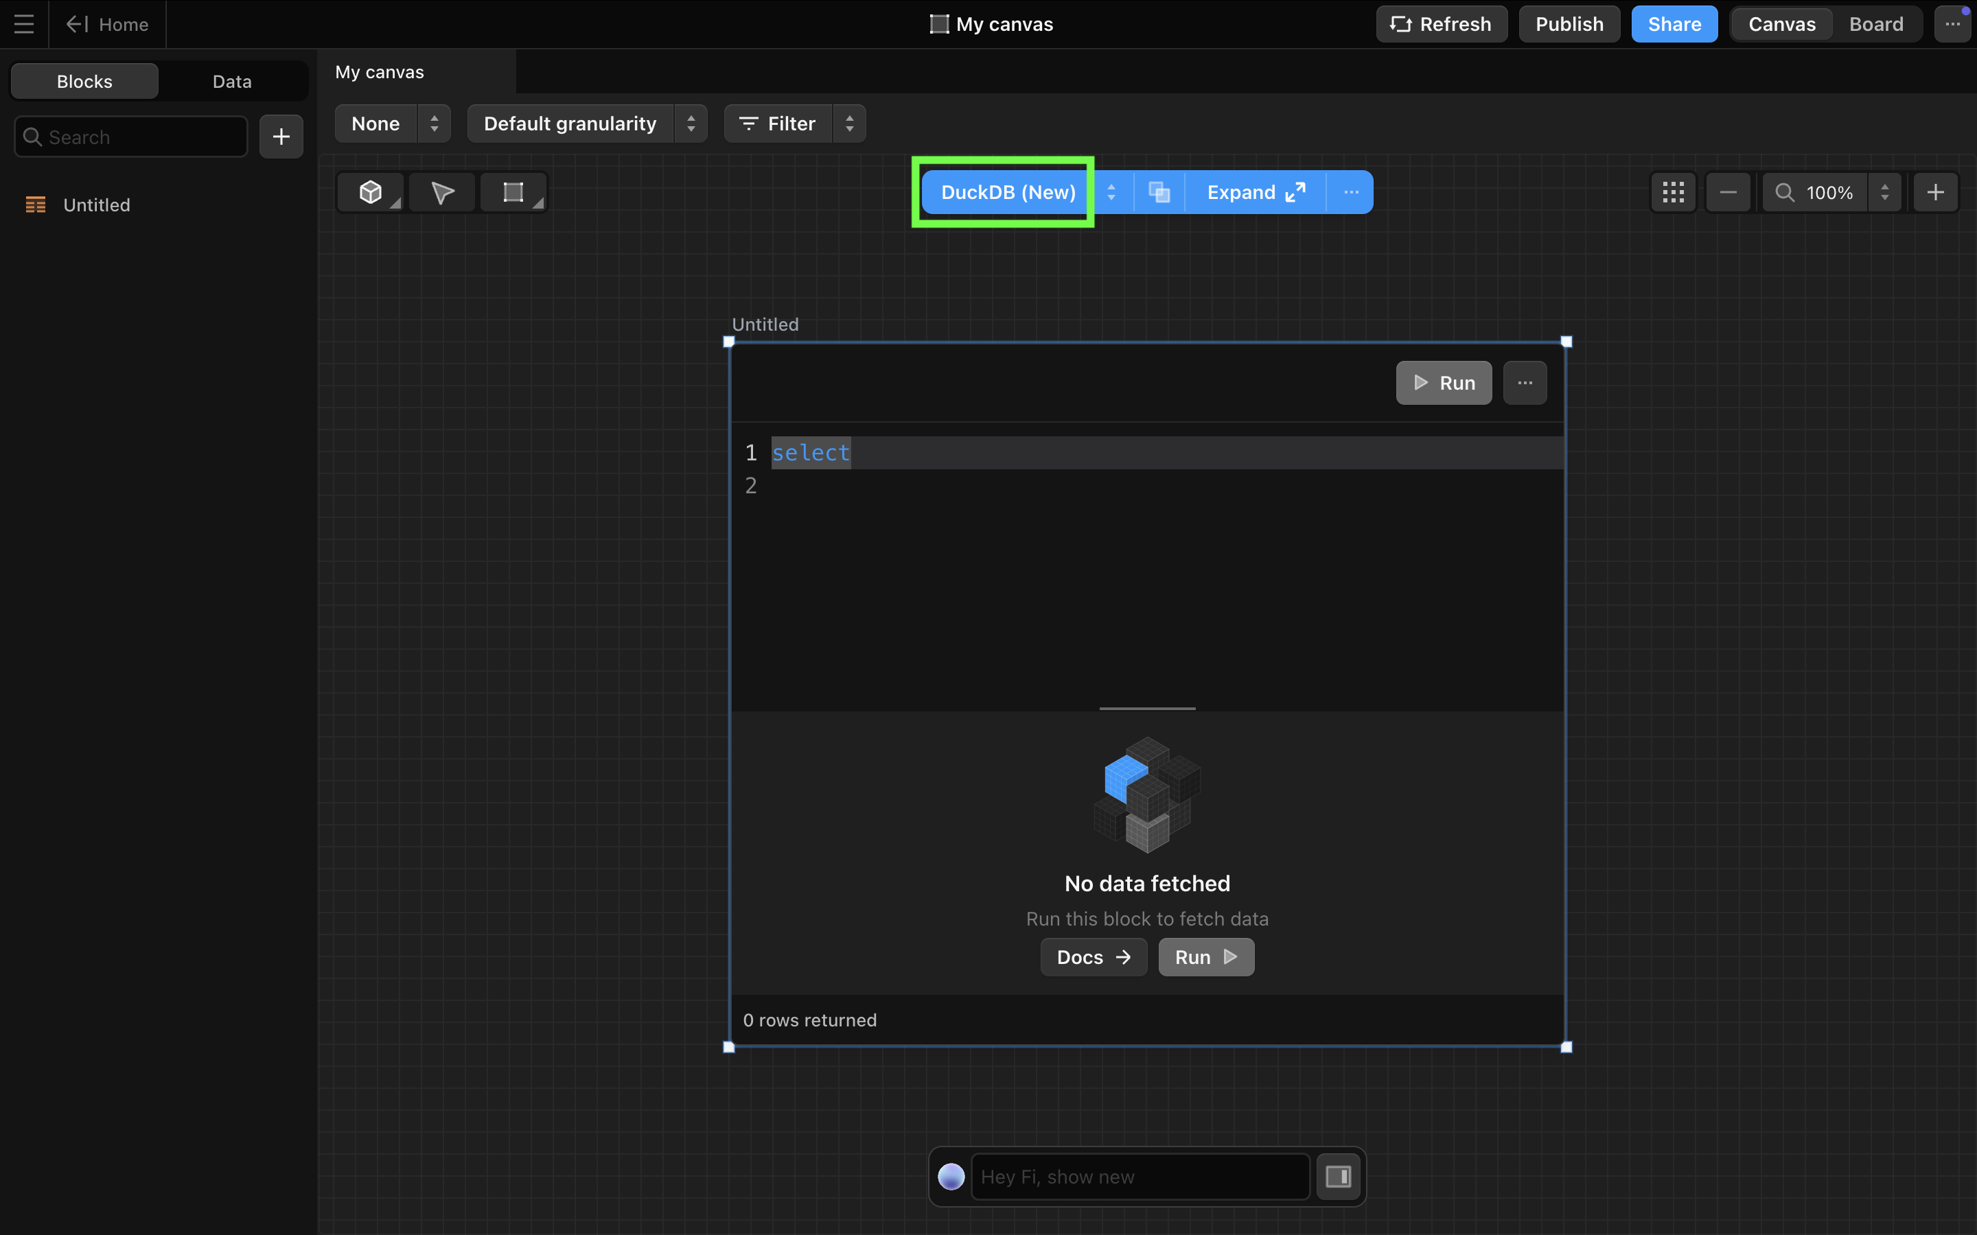The height and width of the screenshot is (1235, 1977).
Task: Switch to Board view
Action: pos(1875,25)
